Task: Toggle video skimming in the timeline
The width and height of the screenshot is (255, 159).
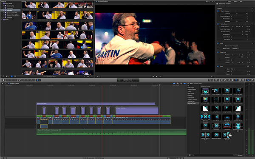Action: point(174,83)
